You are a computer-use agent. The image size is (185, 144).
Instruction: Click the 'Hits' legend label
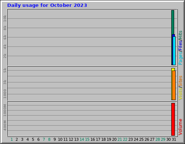pos(180,35)
